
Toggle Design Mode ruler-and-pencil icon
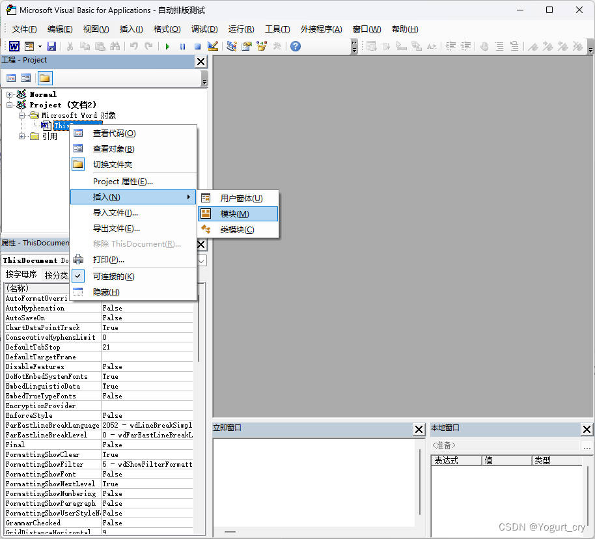coord(212,46)
